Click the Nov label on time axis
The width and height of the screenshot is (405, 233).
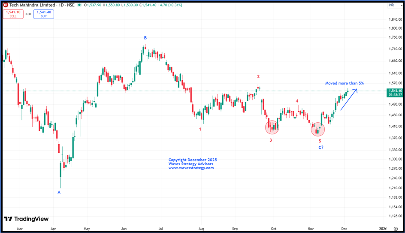[x=311, y=229]
